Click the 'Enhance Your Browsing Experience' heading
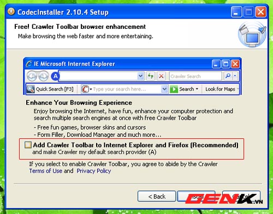Screen dimensions: 273x214 (x=79, y=103)
